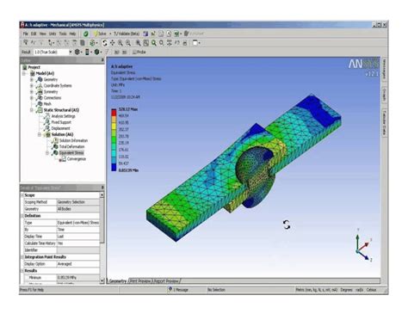Click the Display Time value Last

pos(78,237)
